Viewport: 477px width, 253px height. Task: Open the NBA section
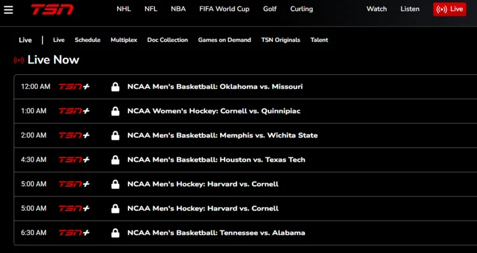pos(178,9)
